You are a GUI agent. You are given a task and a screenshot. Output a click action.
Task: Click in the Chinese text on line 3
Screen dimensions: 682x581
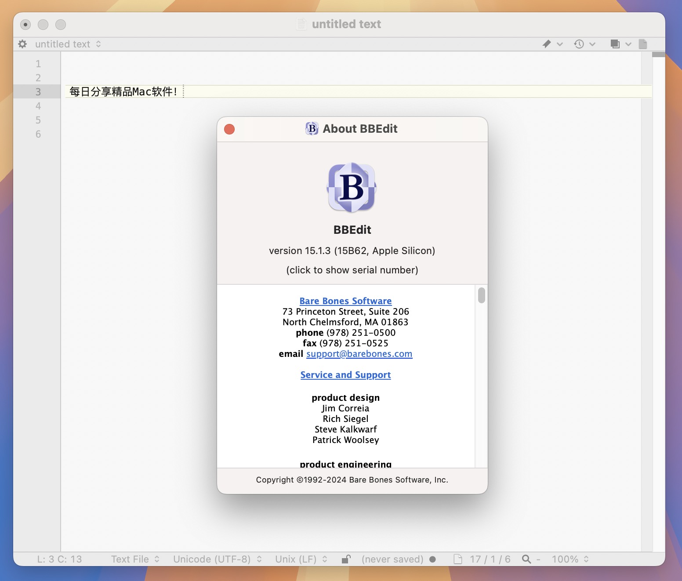click(123, 91)
